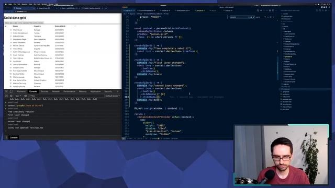Toggle match case in find widget
Image resolution: width=335 pixels, height=188 pixels.
249,17
